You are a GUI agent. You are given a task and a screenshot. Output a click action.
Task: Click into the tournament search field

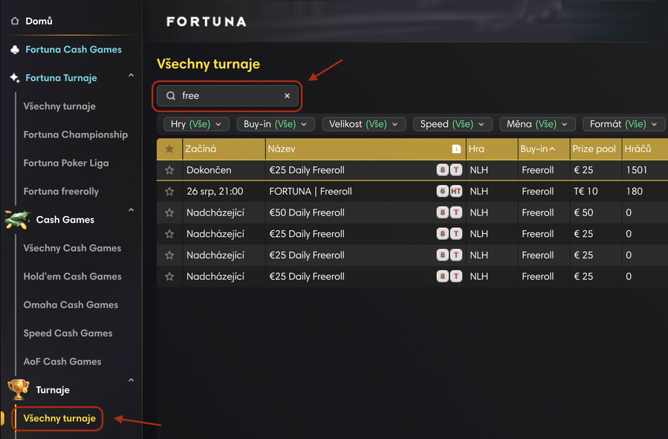[x=227, y=96]
